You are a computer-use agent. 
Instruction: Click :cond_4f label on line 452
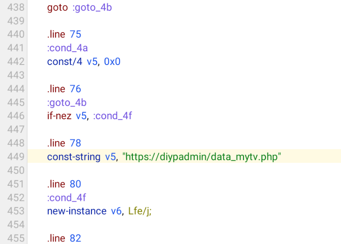67,198
